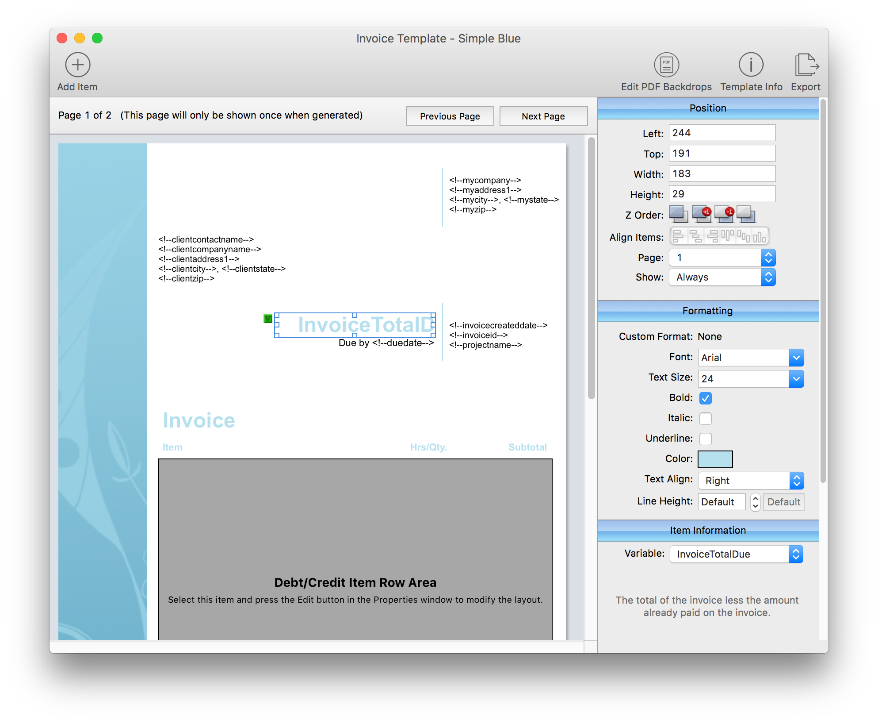The image size is (878, 724).
Task: Select the 'Subtotal' column header
Action: point(527,447)
